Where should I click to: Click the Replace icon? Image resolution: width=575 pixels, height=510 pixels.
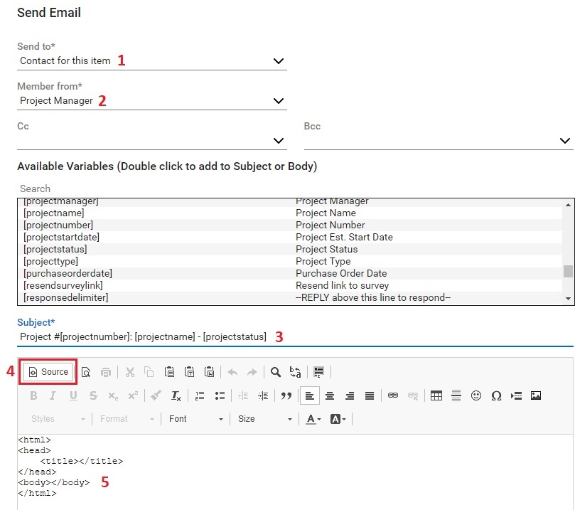pyautogui.click(x=295, y=372)
